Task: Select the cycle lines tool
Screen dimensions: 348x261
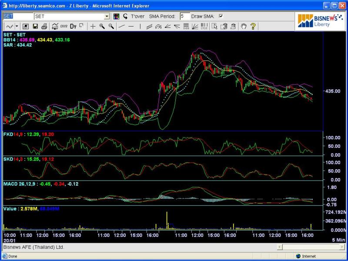Action: tap(204, 27)
